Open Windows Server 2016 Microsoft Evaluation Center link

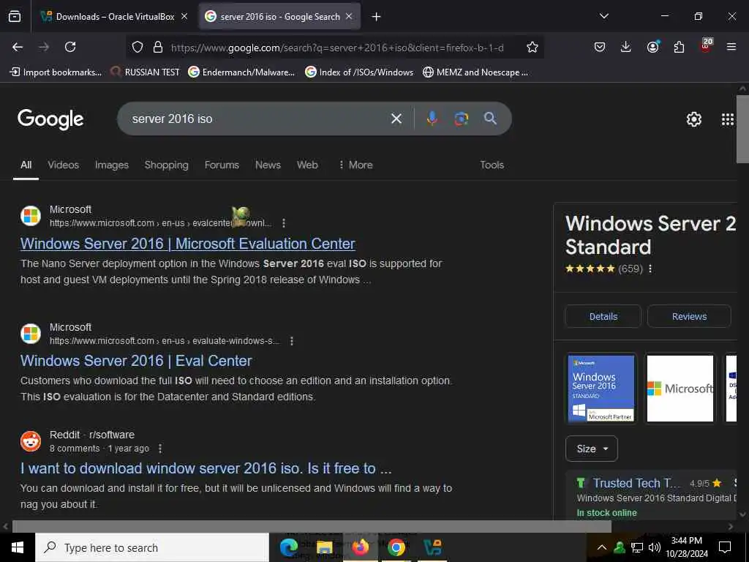click(188, 244)
